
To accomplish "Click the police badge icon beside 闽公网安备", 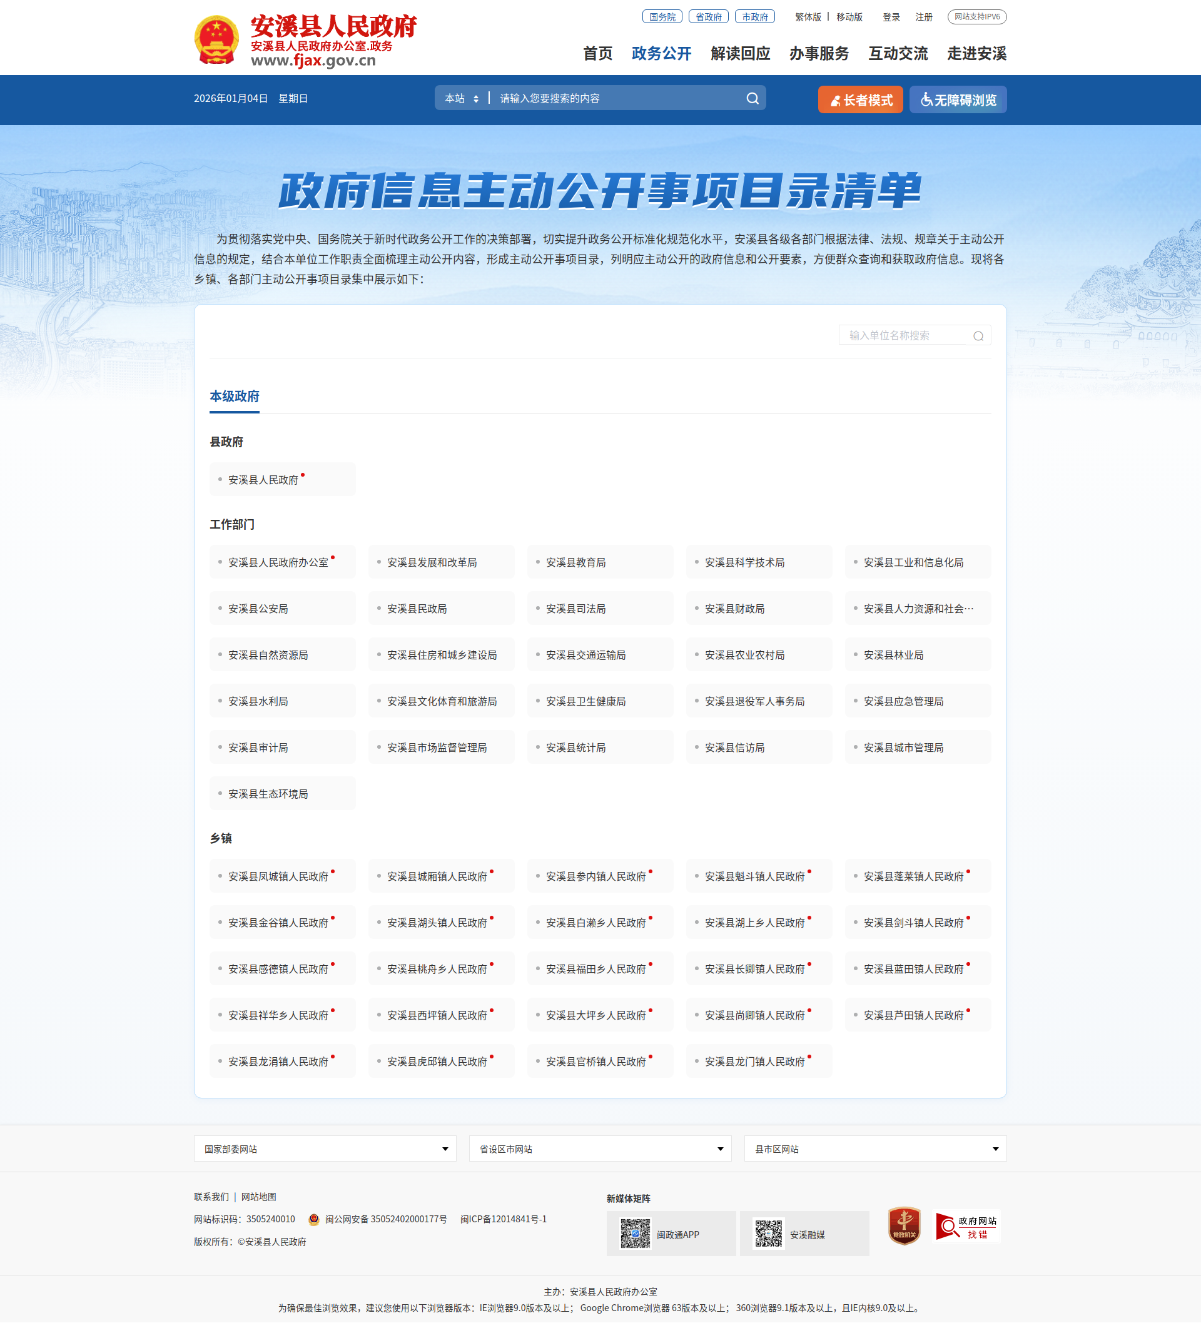I will (x=314, y=1219).
